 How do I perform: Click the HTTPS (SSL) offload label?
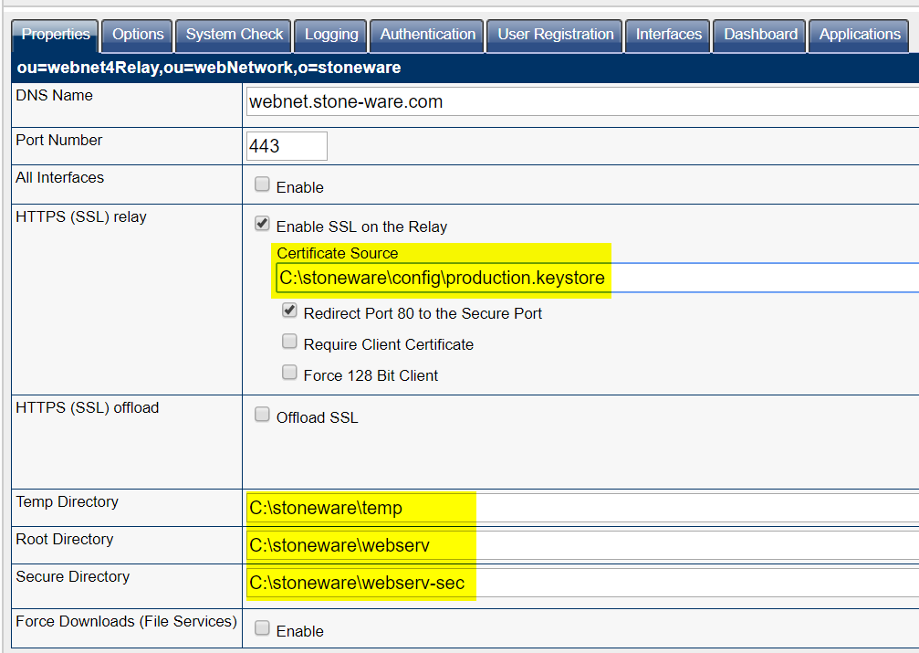[x=88, y=407]
